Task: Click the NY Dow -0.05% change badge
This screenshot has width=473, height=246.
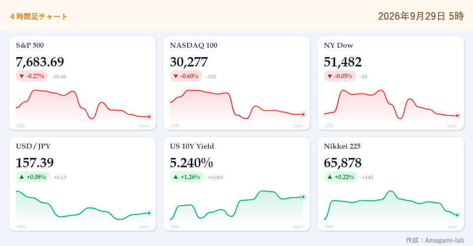Action: (340, 76)
